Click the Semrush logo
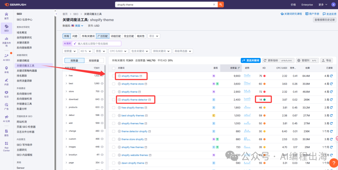The height and width of the screenshot is (170, 338). tap(15, 4)
